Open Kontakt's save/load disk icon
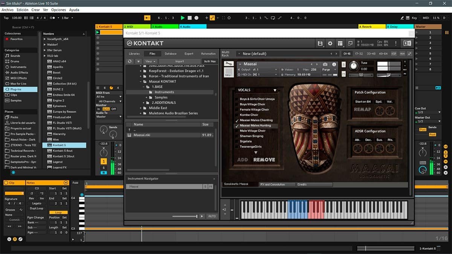The image size is (452, 254). (x=320, y=43)
